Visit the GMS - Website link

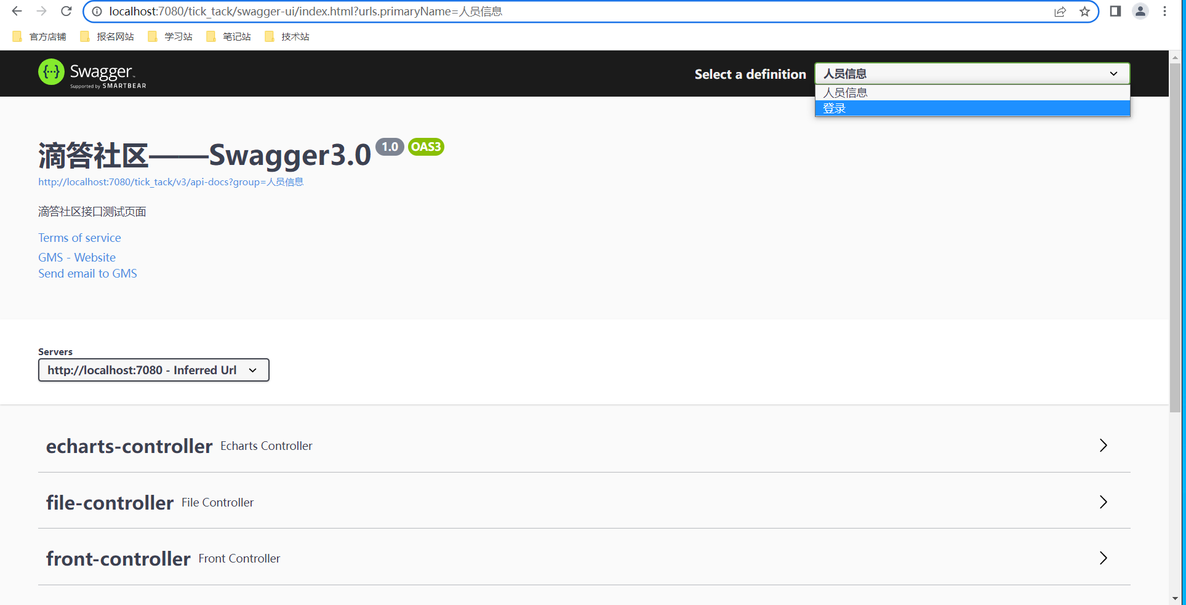pos(77,257)
